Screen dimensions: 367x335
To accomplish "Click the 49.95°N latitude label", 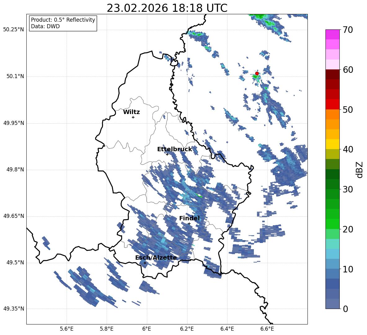I will click(x=14, y=123).
